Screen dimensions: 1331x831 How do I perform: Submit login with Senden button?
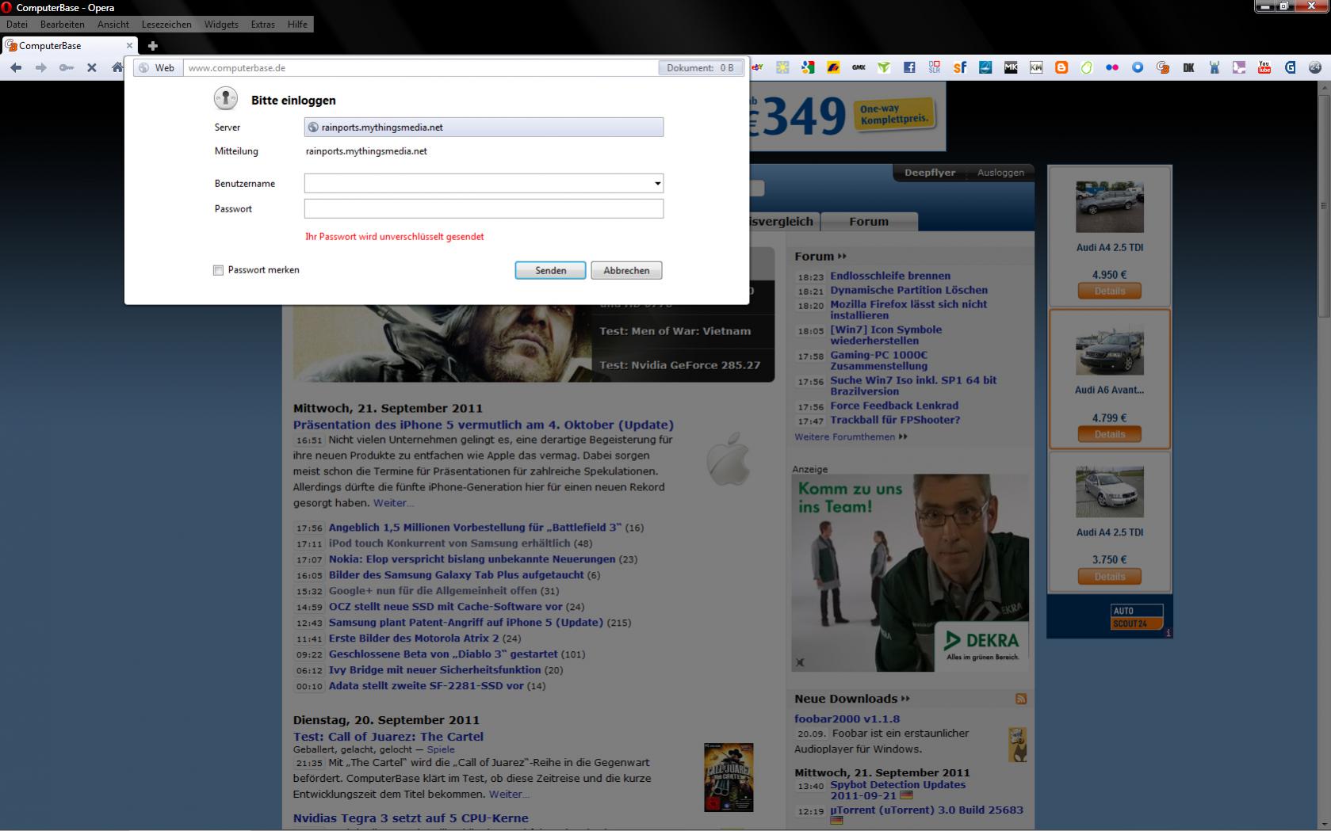550,270
